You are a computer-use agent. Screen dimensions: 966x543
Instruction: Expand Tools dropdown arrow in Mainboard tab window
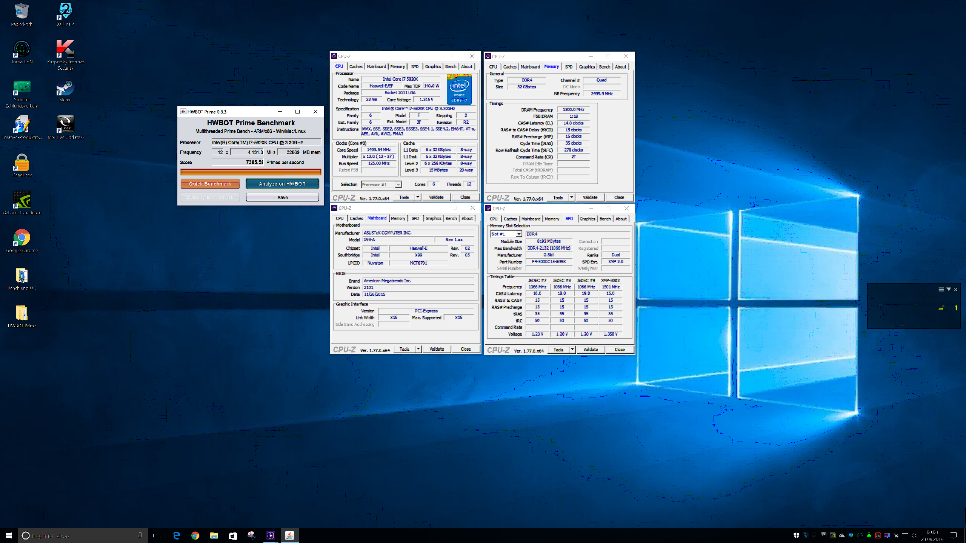(x=418, y=349)
